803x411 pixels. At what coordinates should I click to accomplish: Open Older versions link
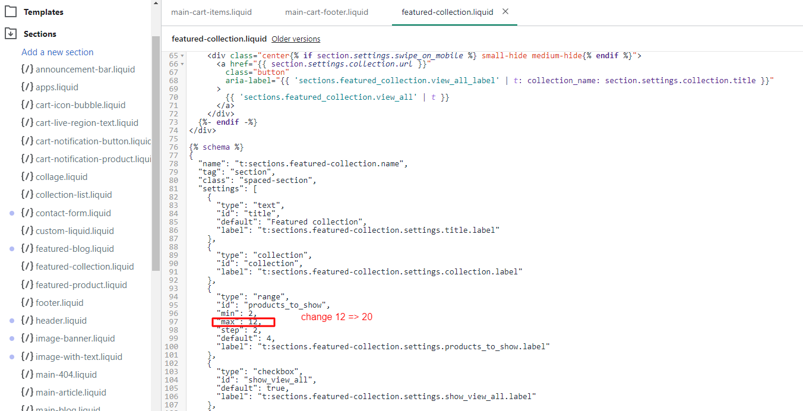[296, 39]
